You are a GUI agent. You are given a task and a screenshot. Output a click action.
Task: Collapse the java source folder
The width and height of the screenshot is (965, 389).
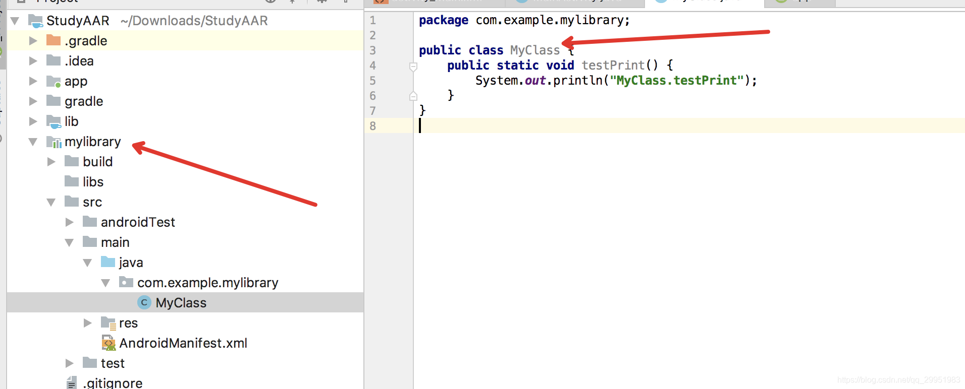pyautogui.click(x=87, y=263)
